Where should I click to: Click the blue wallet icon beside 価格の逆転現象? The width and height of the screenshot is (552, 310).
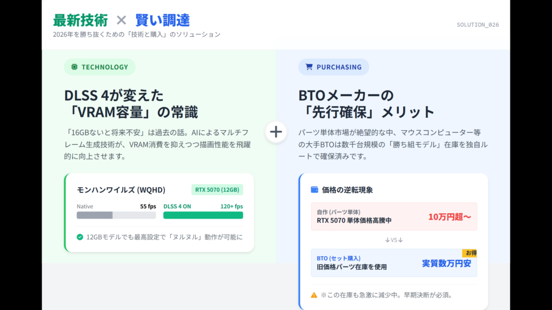tap(314, 190)
